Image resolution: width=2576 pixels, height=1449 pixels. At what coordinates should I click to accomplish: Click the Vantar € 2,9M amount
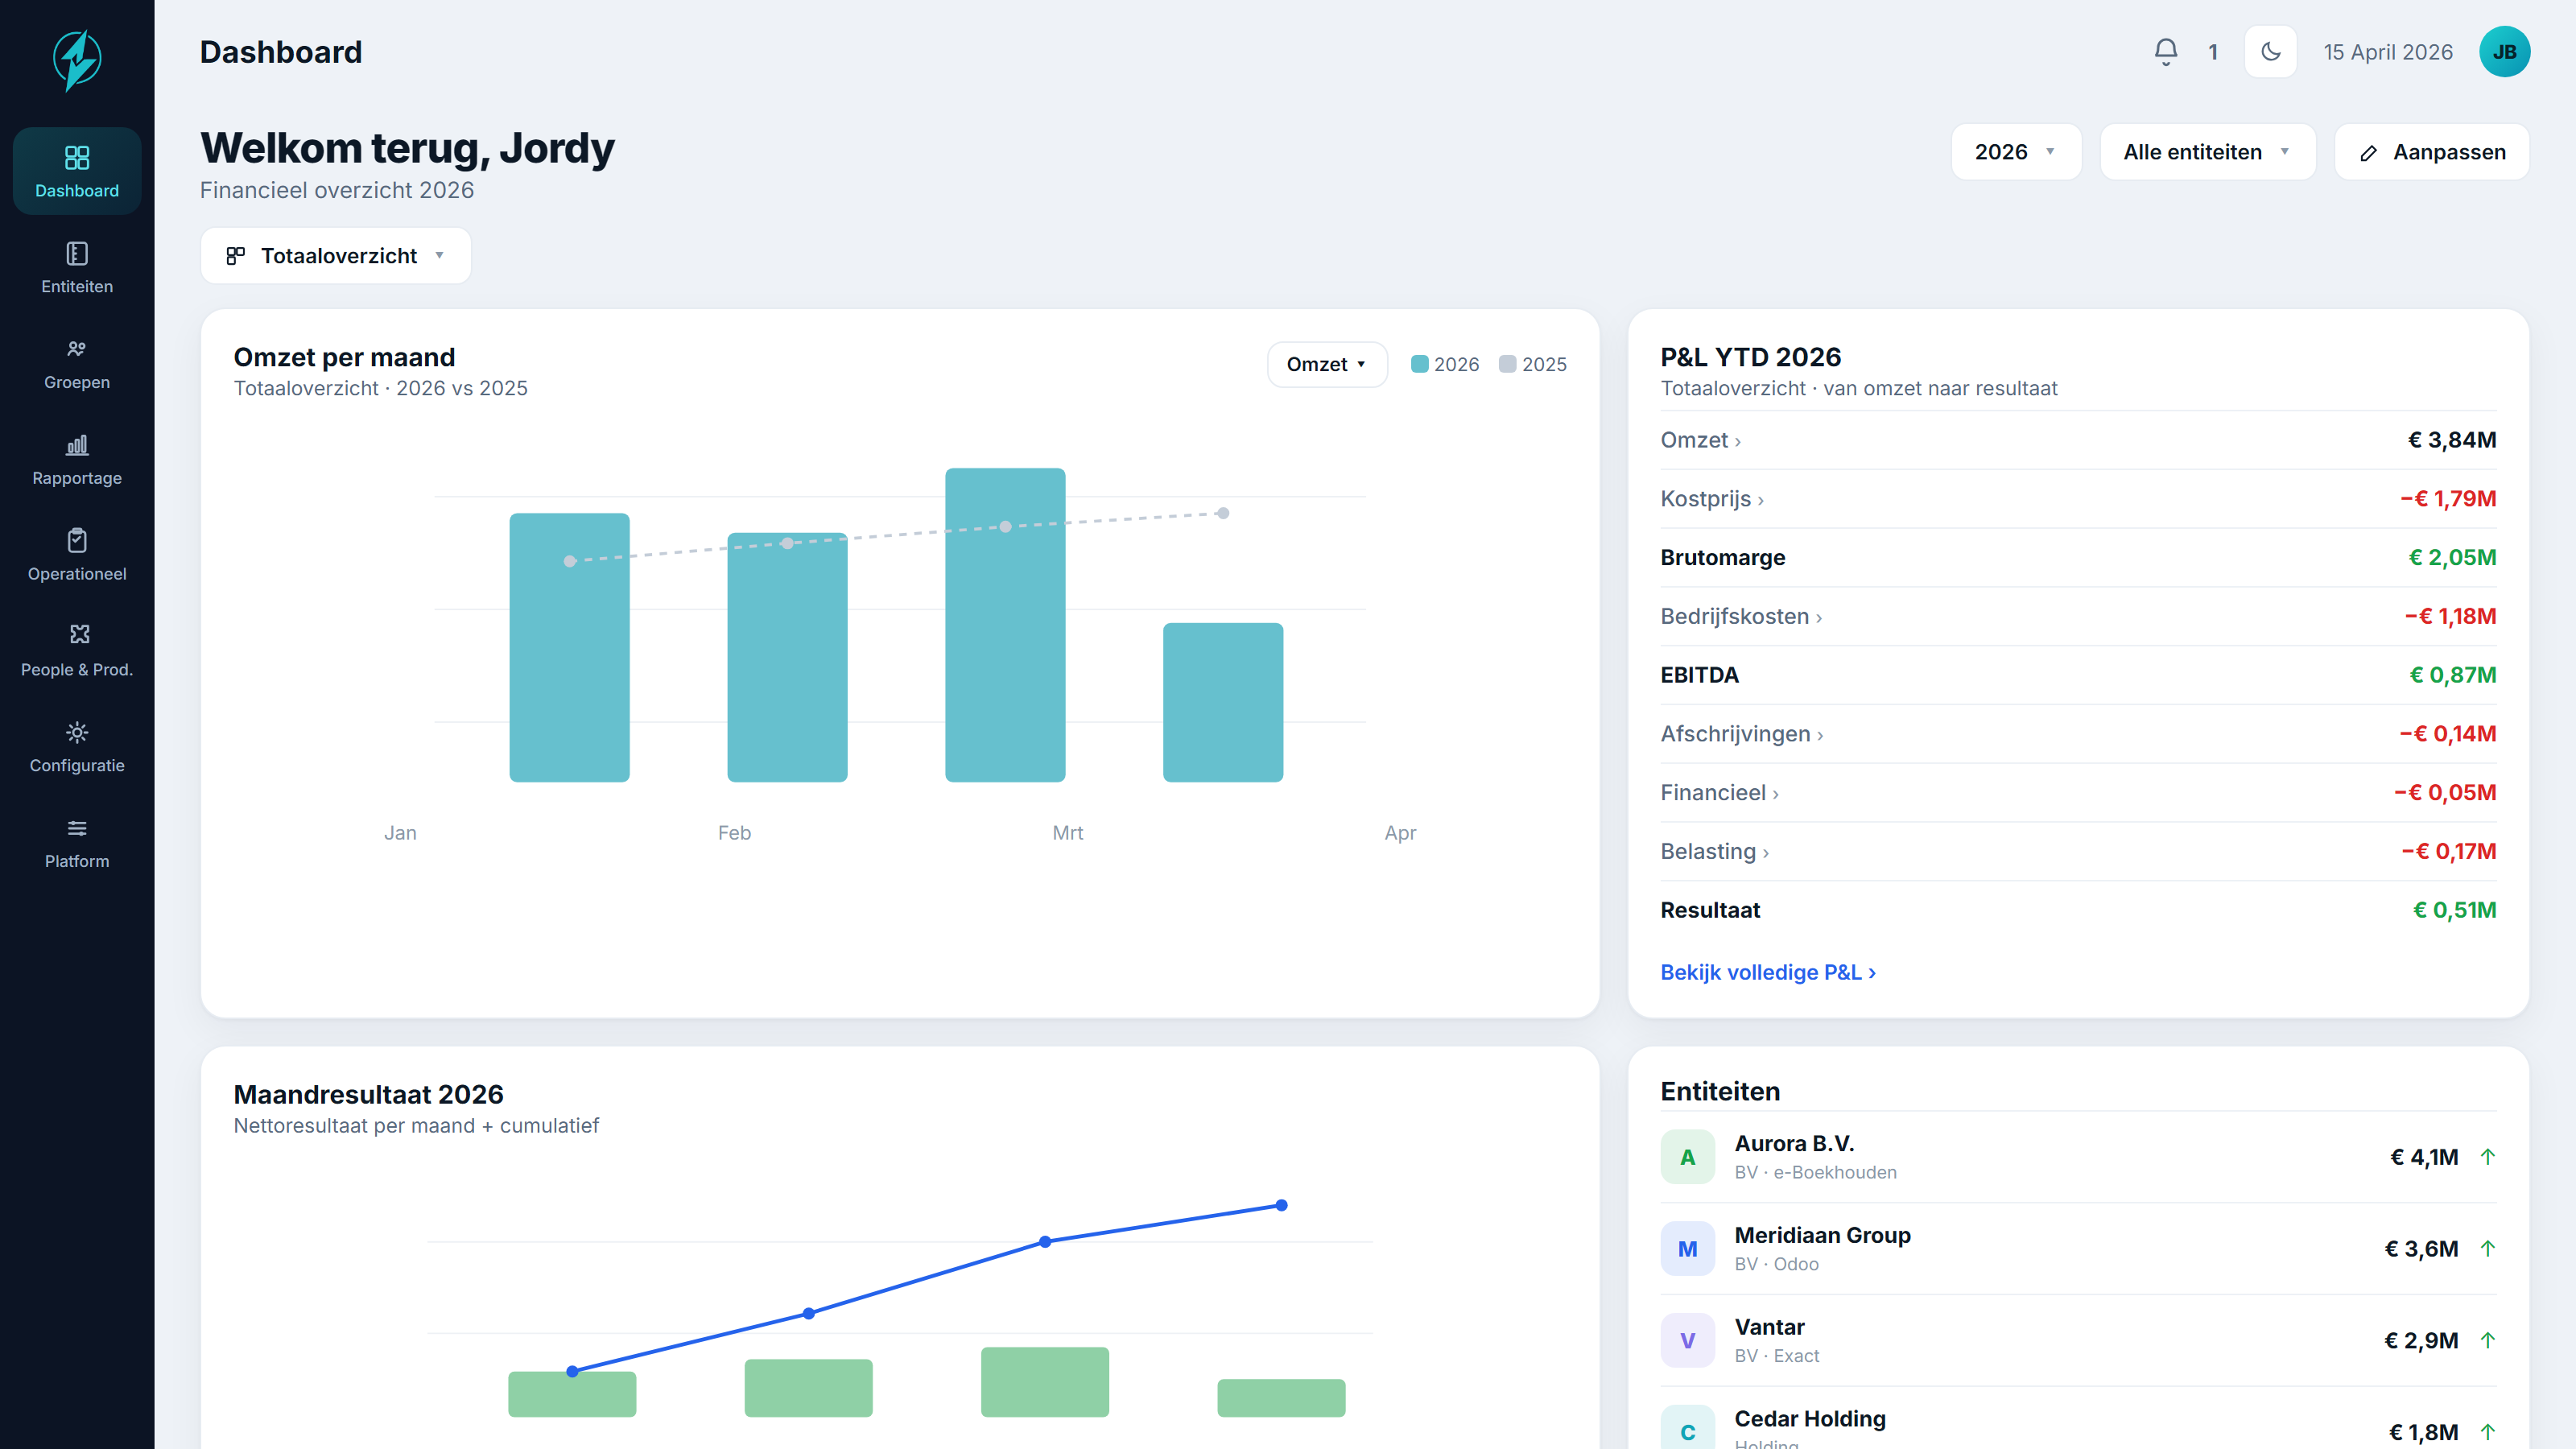[2421, 1341]
